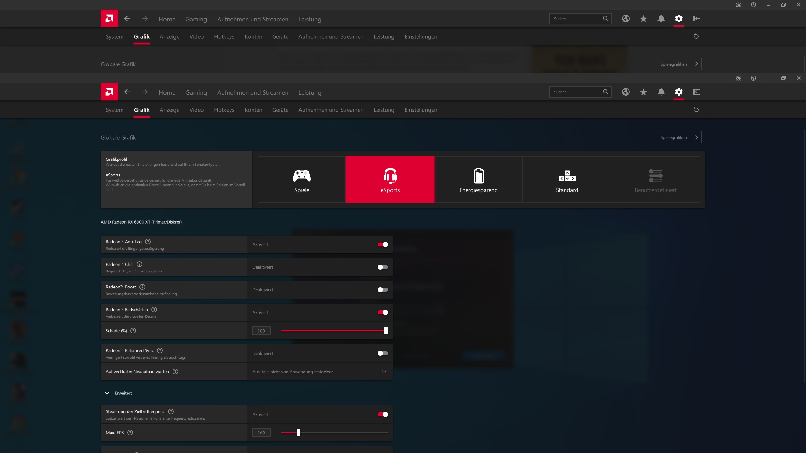Enable the Radeon Boost toggle
Image resolution: width=806 pixels, height=453 pixels.
(383, 290)
